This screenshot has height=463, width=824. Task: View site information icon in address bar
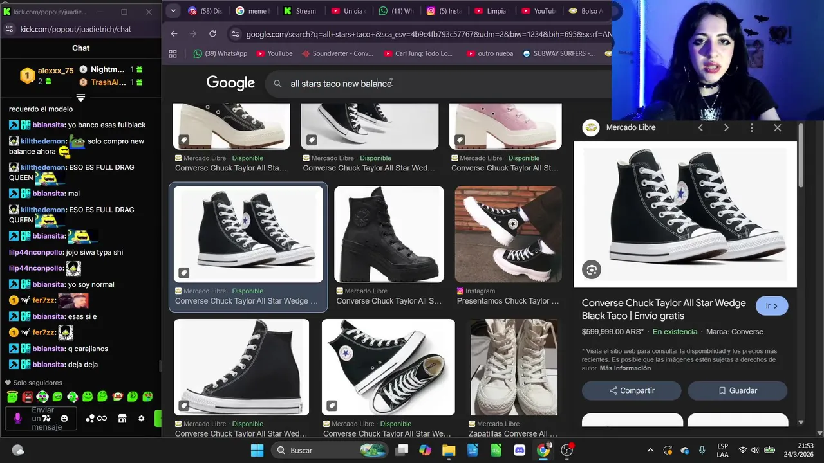[235, 34]
